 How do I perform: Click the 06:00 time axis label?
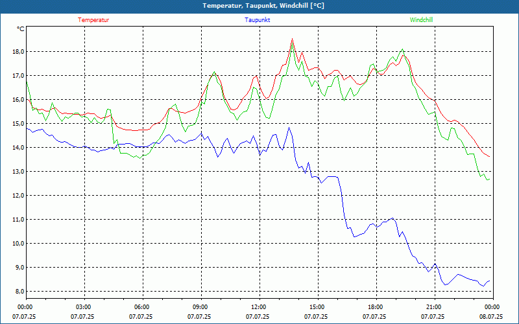(x=143, y=307)
